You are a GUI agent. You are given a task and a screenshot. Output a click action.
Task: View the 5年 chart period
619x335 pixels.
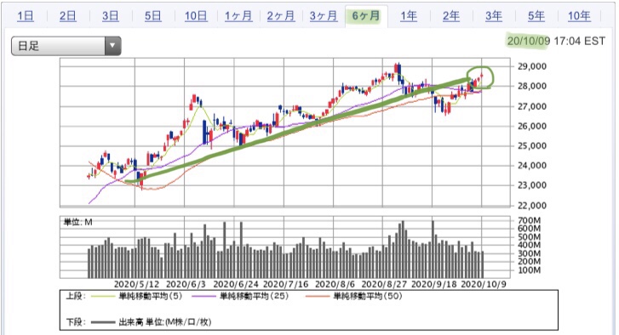point(536,16)
